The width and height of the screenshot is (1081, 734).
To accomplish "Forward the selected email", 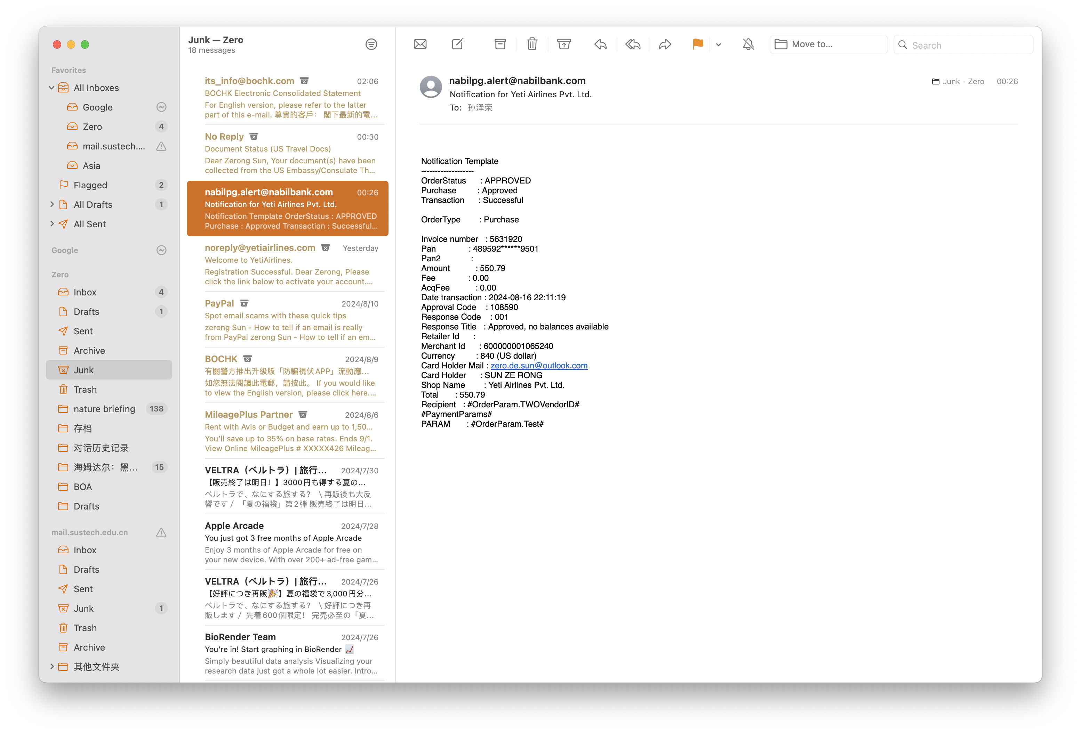I will [x=665, y=44].
